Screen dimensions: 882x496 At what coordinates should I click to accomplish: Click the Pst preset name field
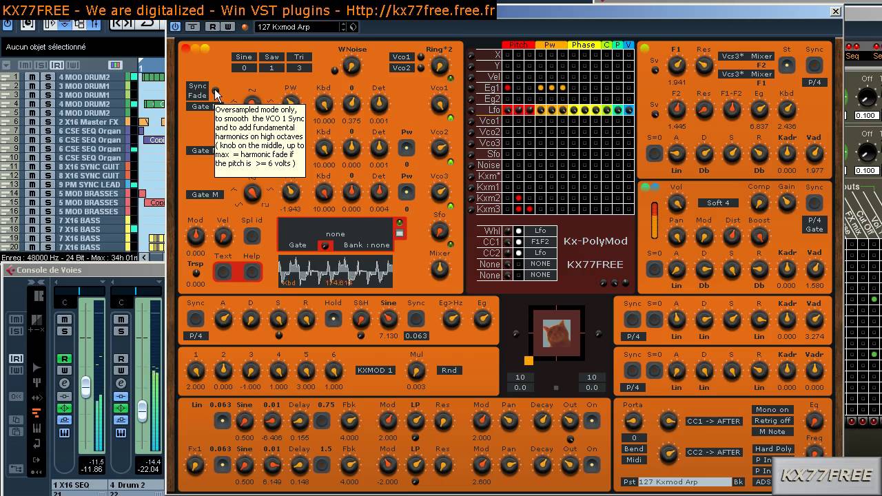pyautogui.click(x=684, y=482)
